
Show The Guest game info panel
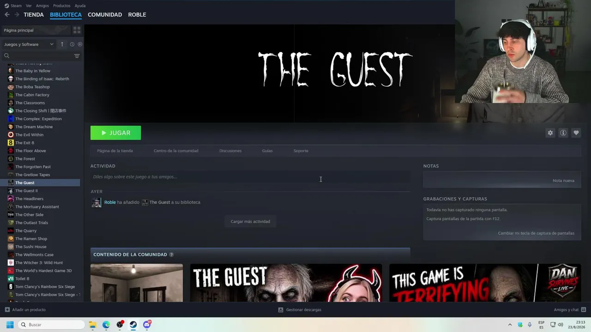[x=563, y=133]
